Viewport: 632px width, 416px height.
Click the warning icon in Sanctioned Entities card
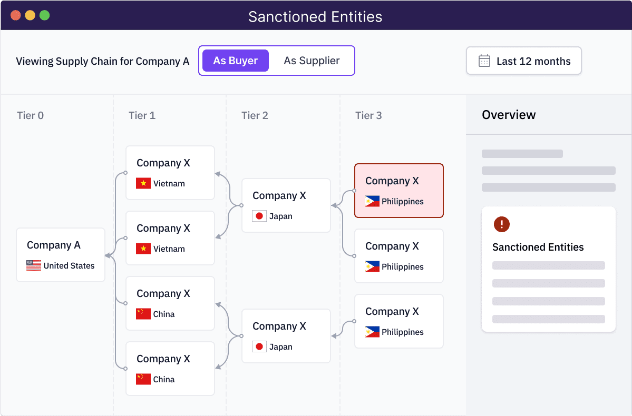tap(501, 224)
